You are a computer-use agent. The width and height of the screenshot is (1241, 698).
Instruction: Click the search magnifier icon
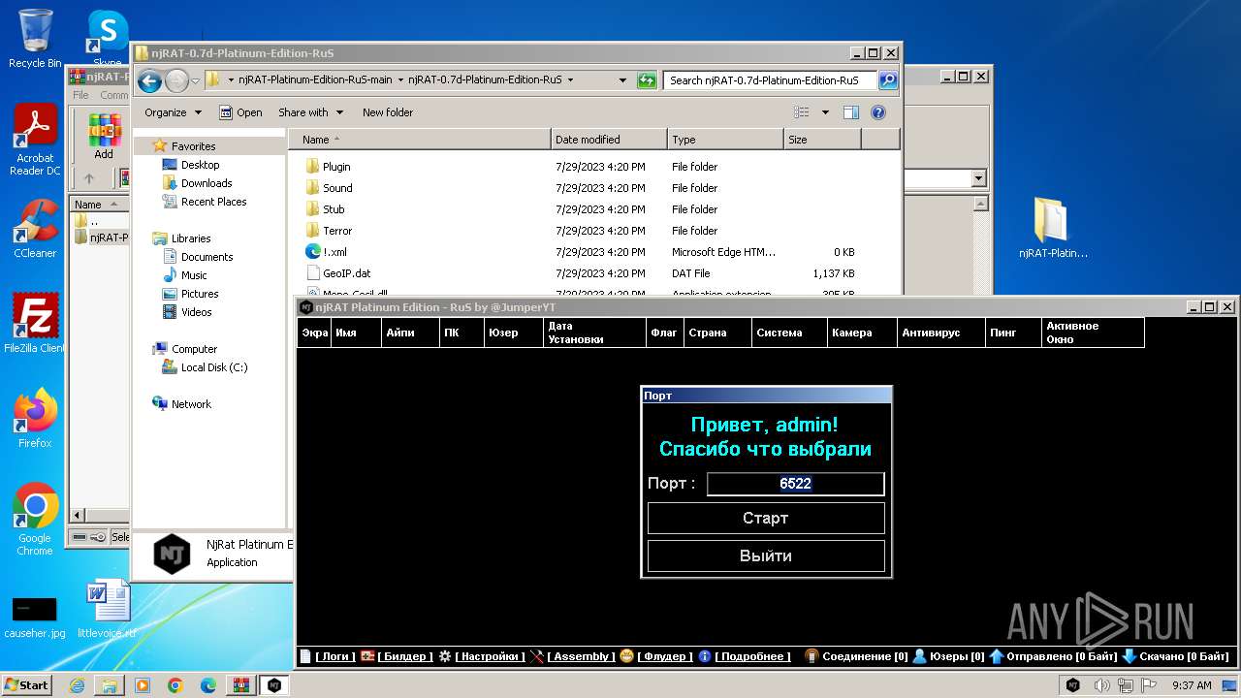click(x=887, y=80)
